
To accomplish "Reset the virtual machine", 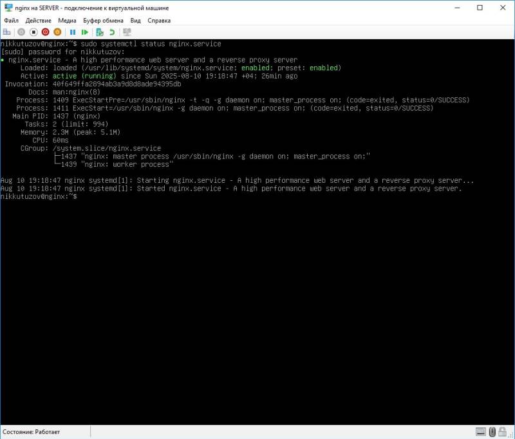I will point(86,32).
